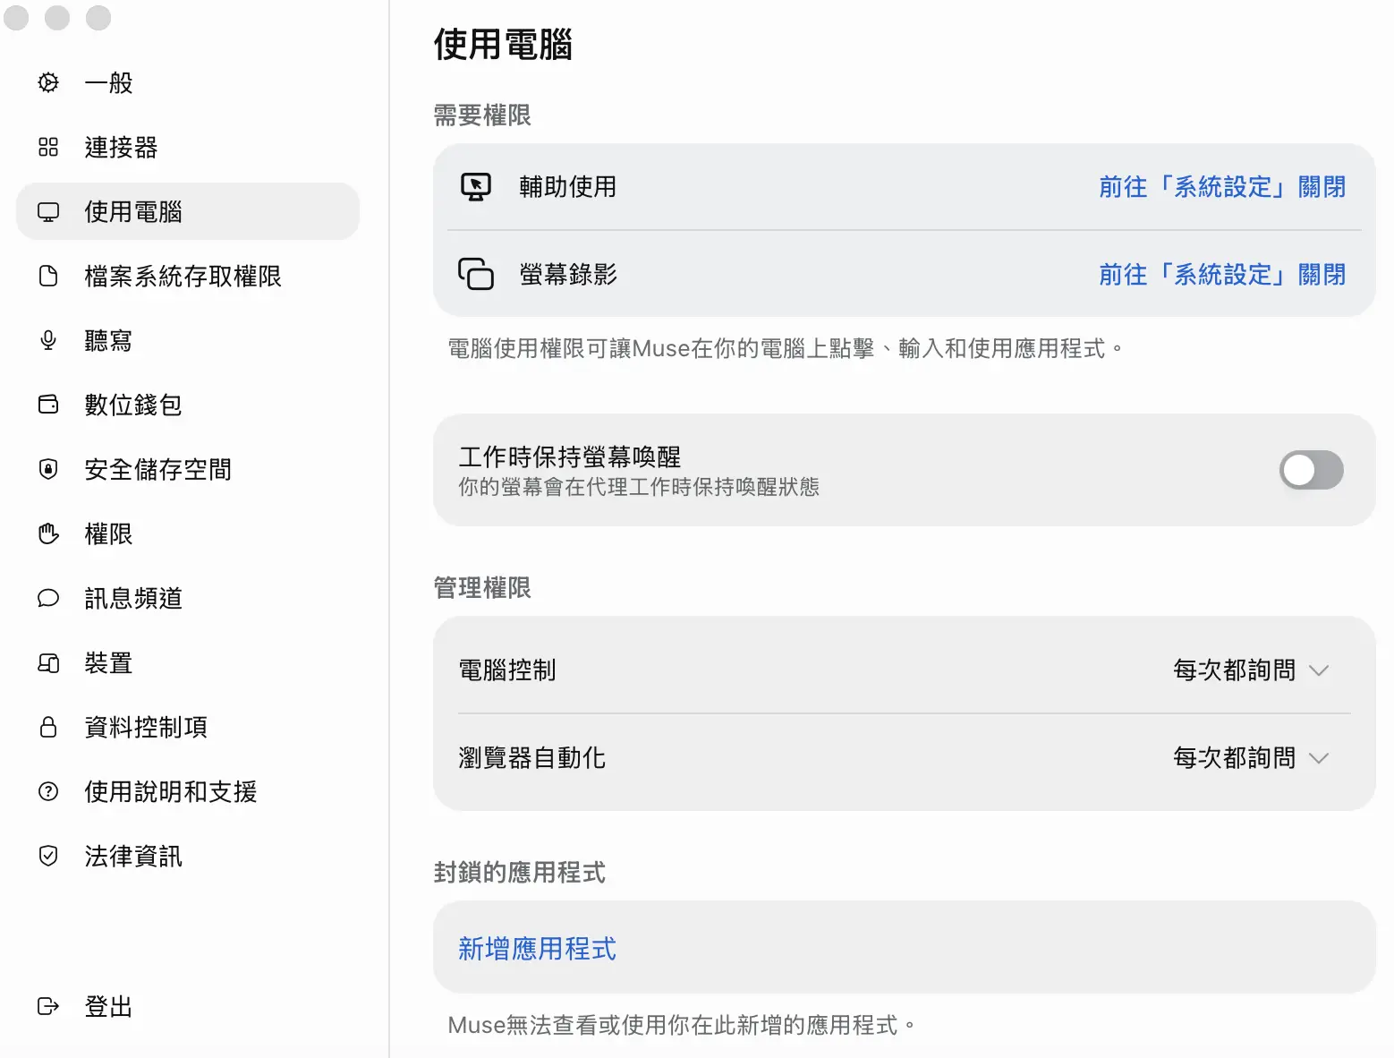Image resolution: width=1394 pixels, height=1058 pixels.
Task: Click the 使用電腦 page heading
Action: [503, 44]
